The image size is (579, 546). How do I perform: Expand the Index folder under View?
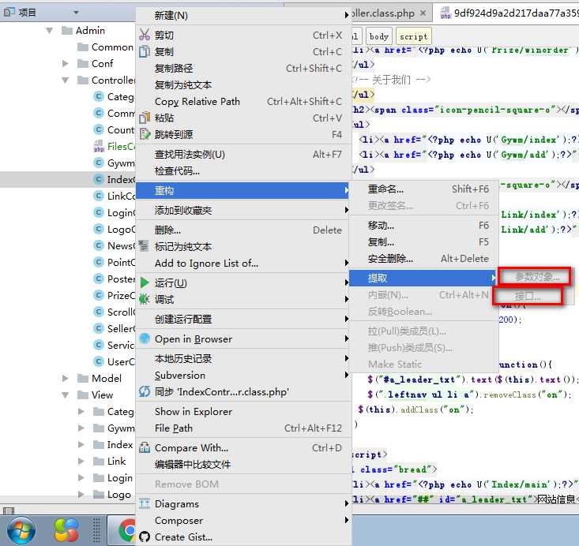(x=81, y=444)
